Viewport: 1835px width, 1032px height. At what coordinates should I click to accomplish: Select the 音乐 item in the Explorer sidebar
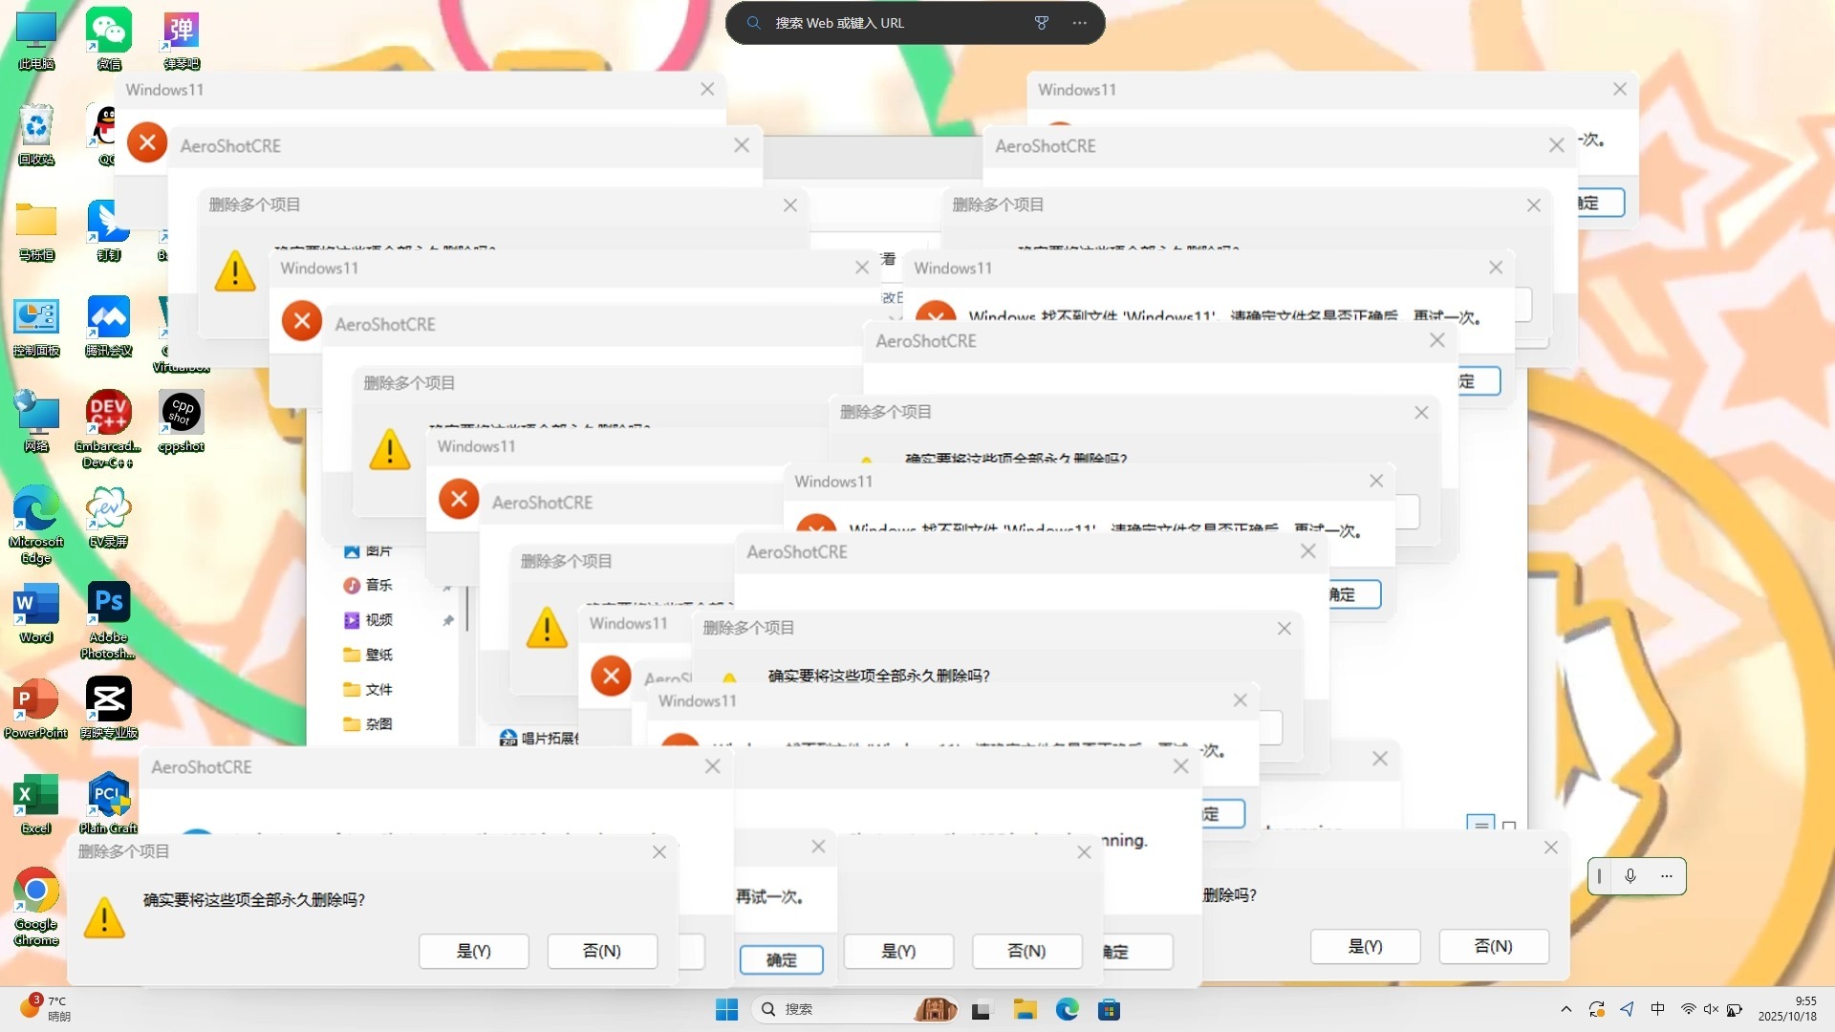(x=378, y=586)
